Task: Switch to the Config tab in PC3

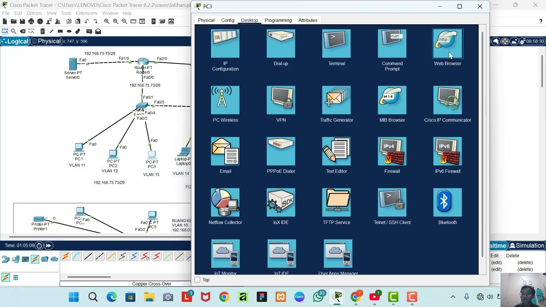Action: (x=228, y=20)
